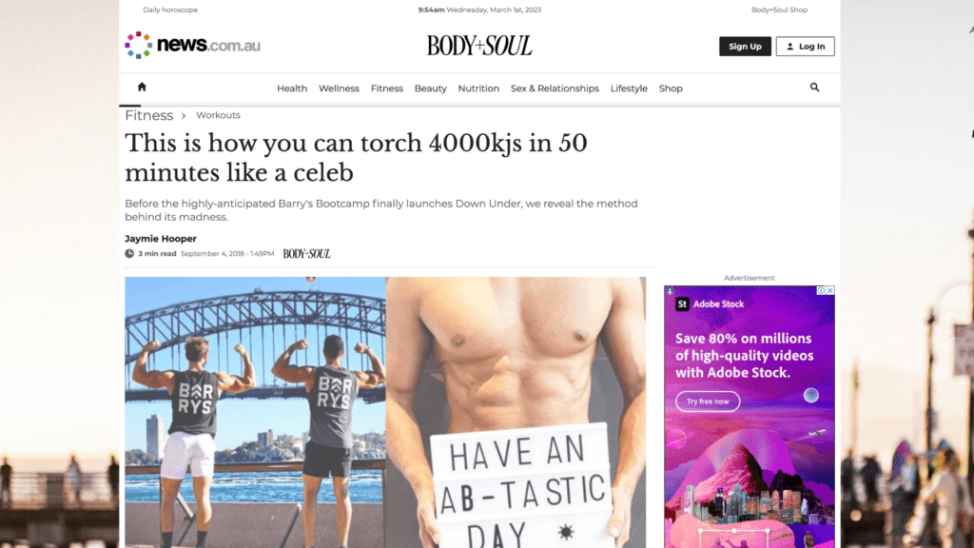This screenshot has height=548, width=974.
Task: Open the Barry's Bootcamp article image
Action: [x=385, y=412]
